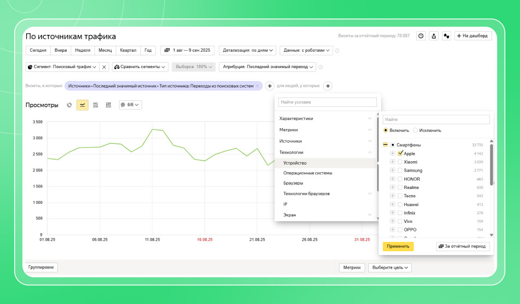
Task: Click the export report icon
Action: (434, 36)
